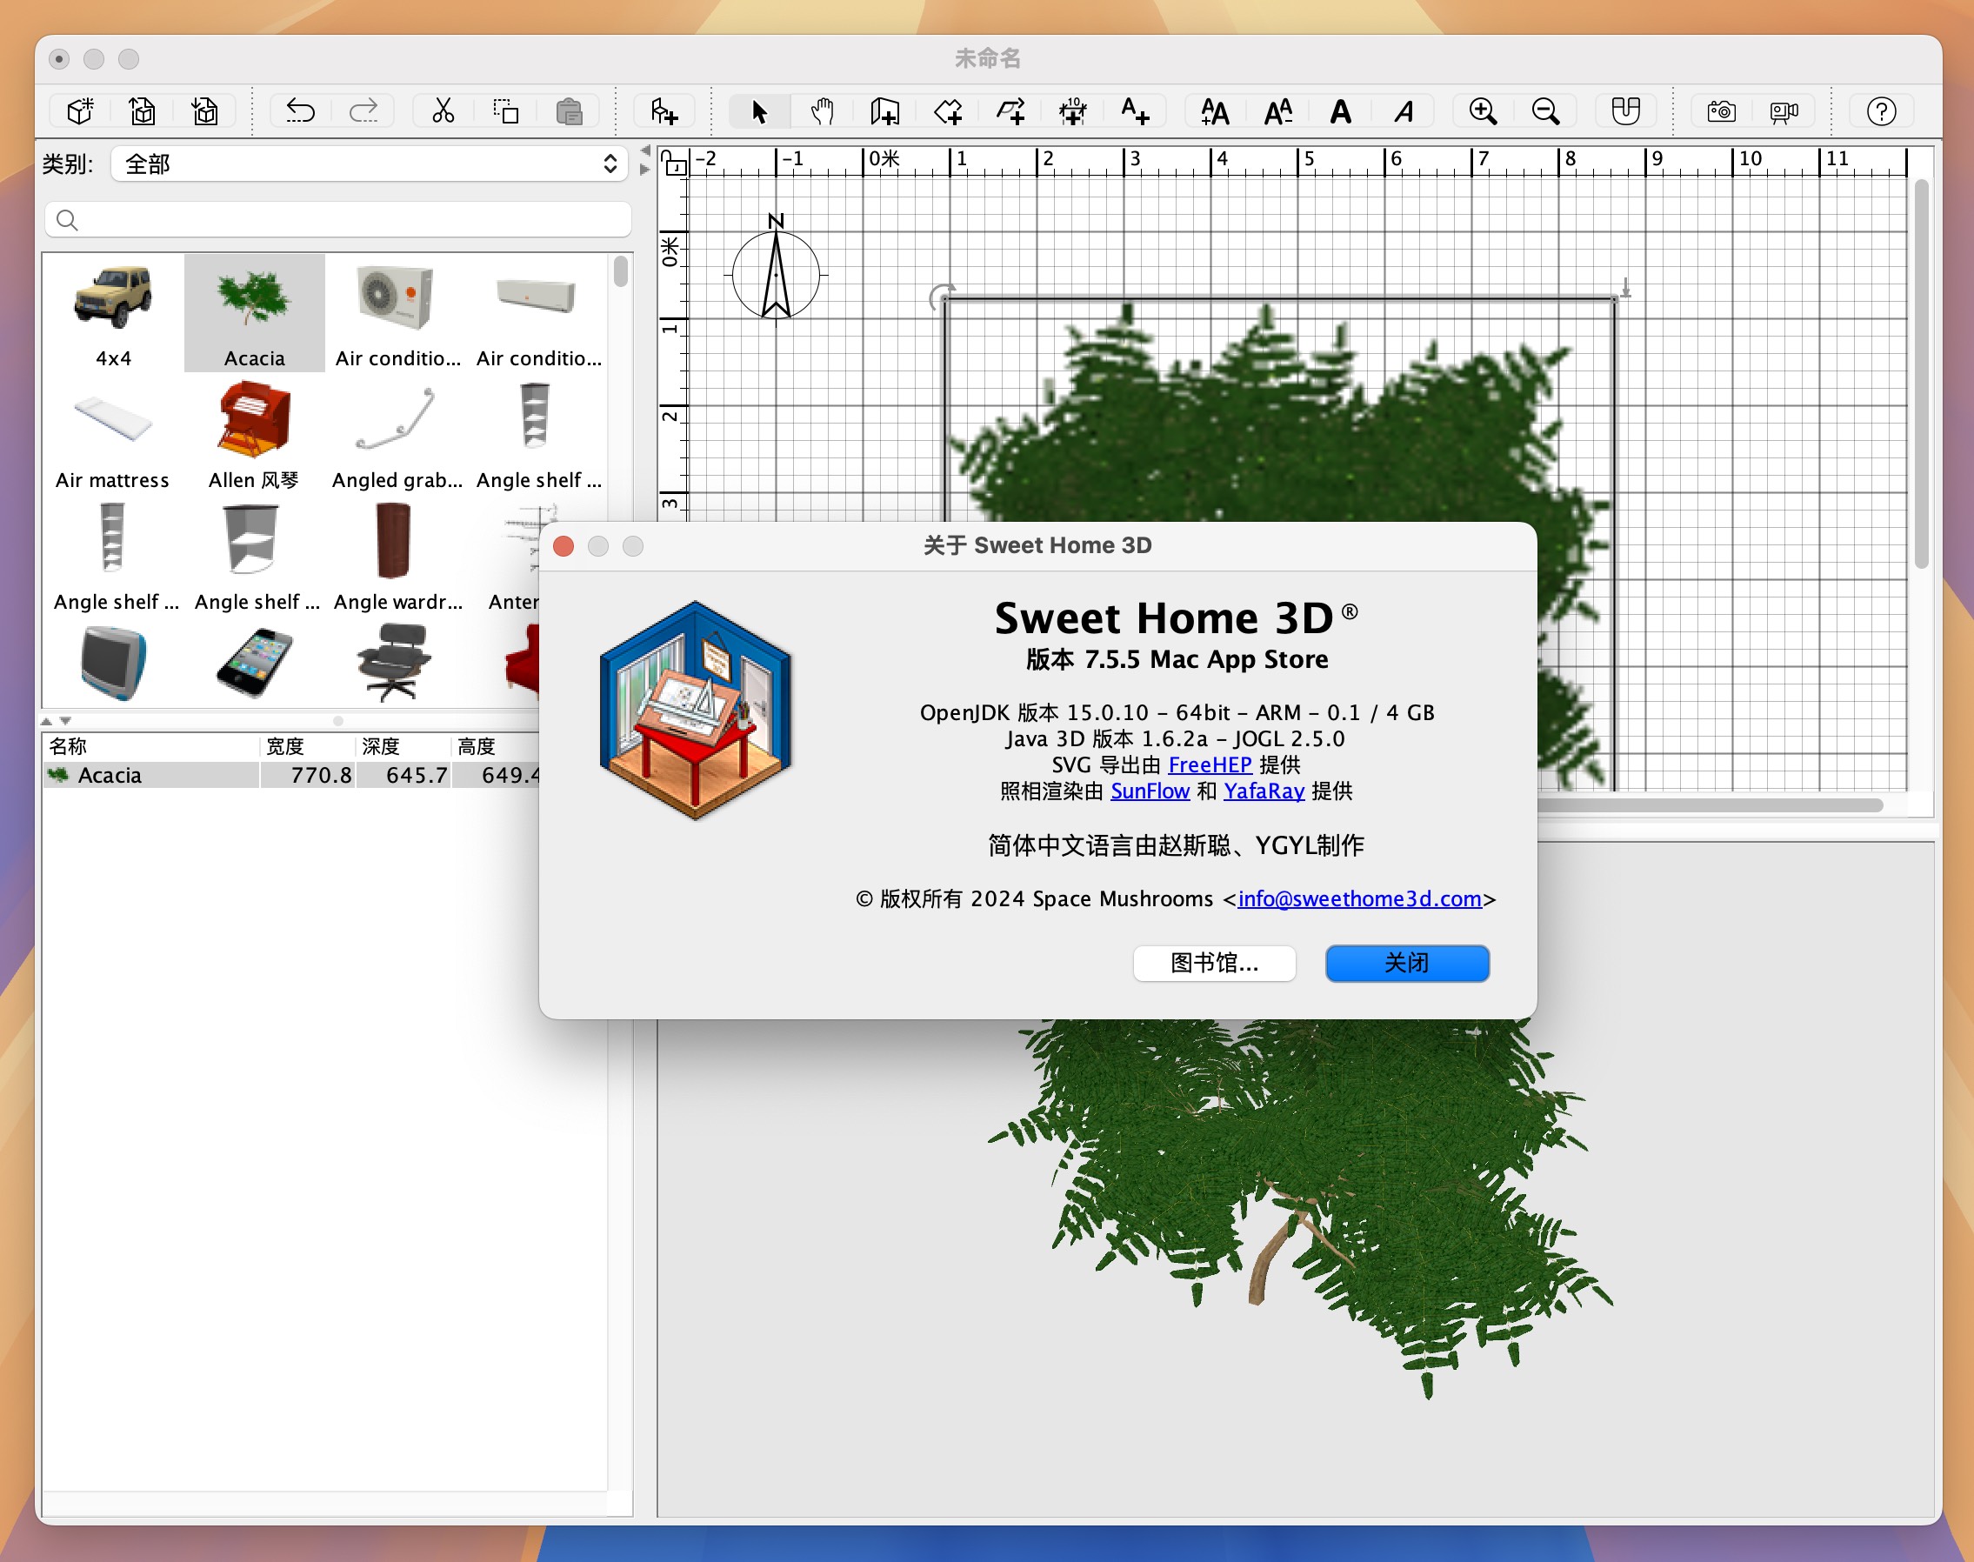Click the Increase text size icon

(1215, 111)
